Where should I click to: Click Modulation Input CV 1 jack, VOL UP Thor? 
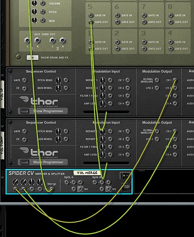coord(128,80)
